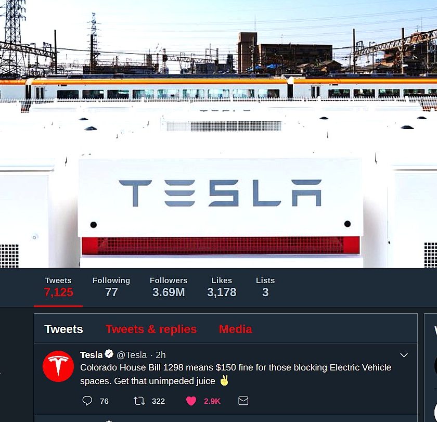Click the Tesla profile avatar logo
437x422 pixels.
pos(58,366)
